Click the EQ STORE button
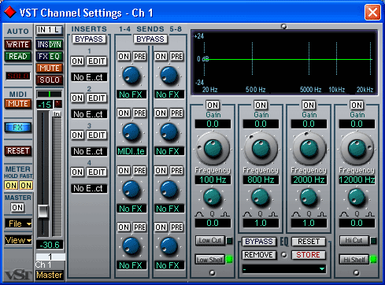 point(309,255)
